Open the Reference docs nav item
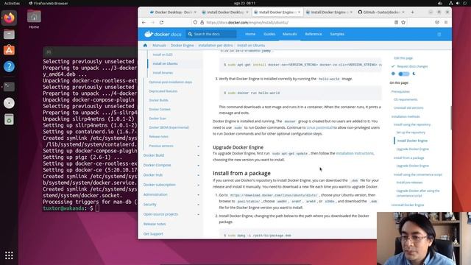 [x=314, y=35]
